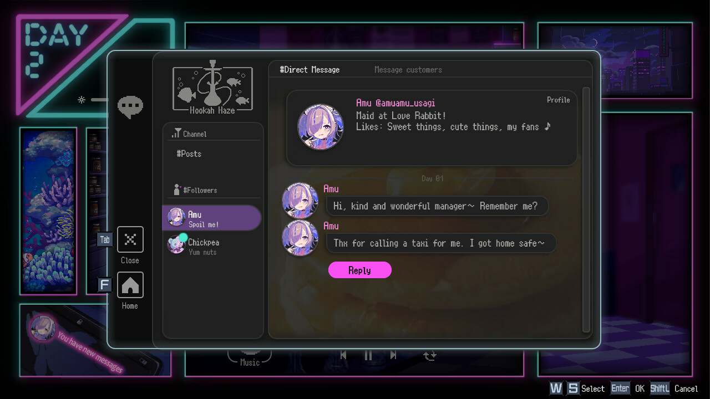710x399 pixels.
Task: Click the person Followers icon
Action: [177, 190]
